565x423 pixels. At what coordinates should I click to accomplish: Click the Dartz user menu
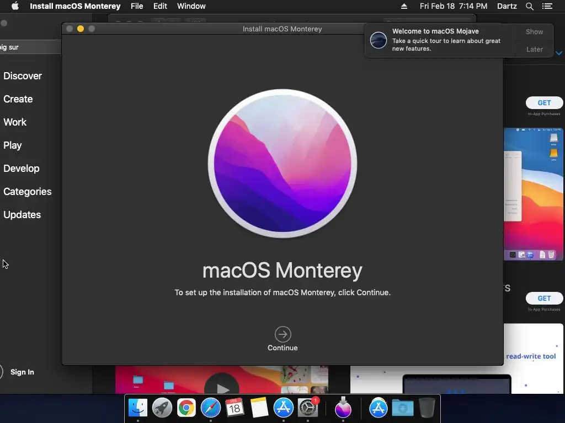pos(507,6)
